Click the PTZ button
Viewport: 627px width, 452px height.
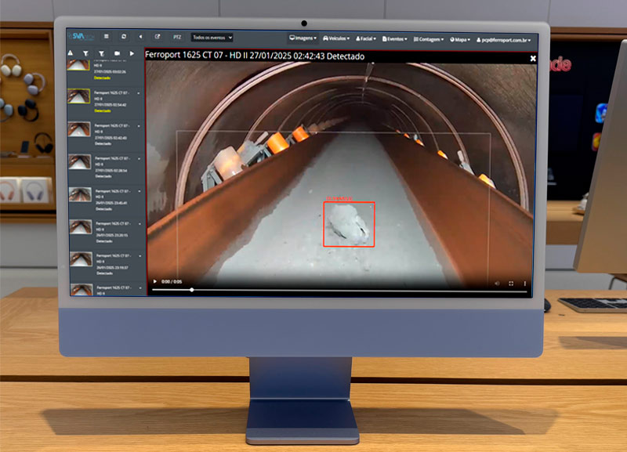pos(177,37)
